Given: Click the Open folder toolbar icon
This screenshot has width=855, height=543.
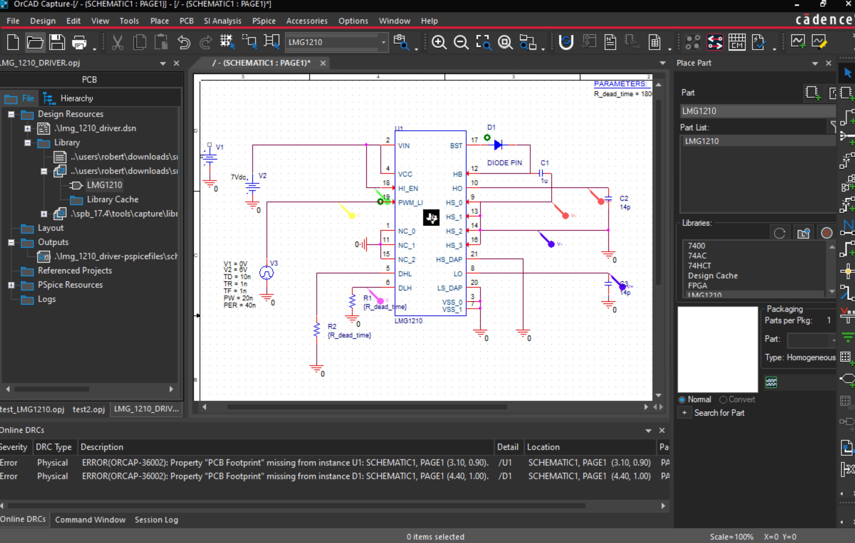Looking at the screenshot, I should point(35,42).
